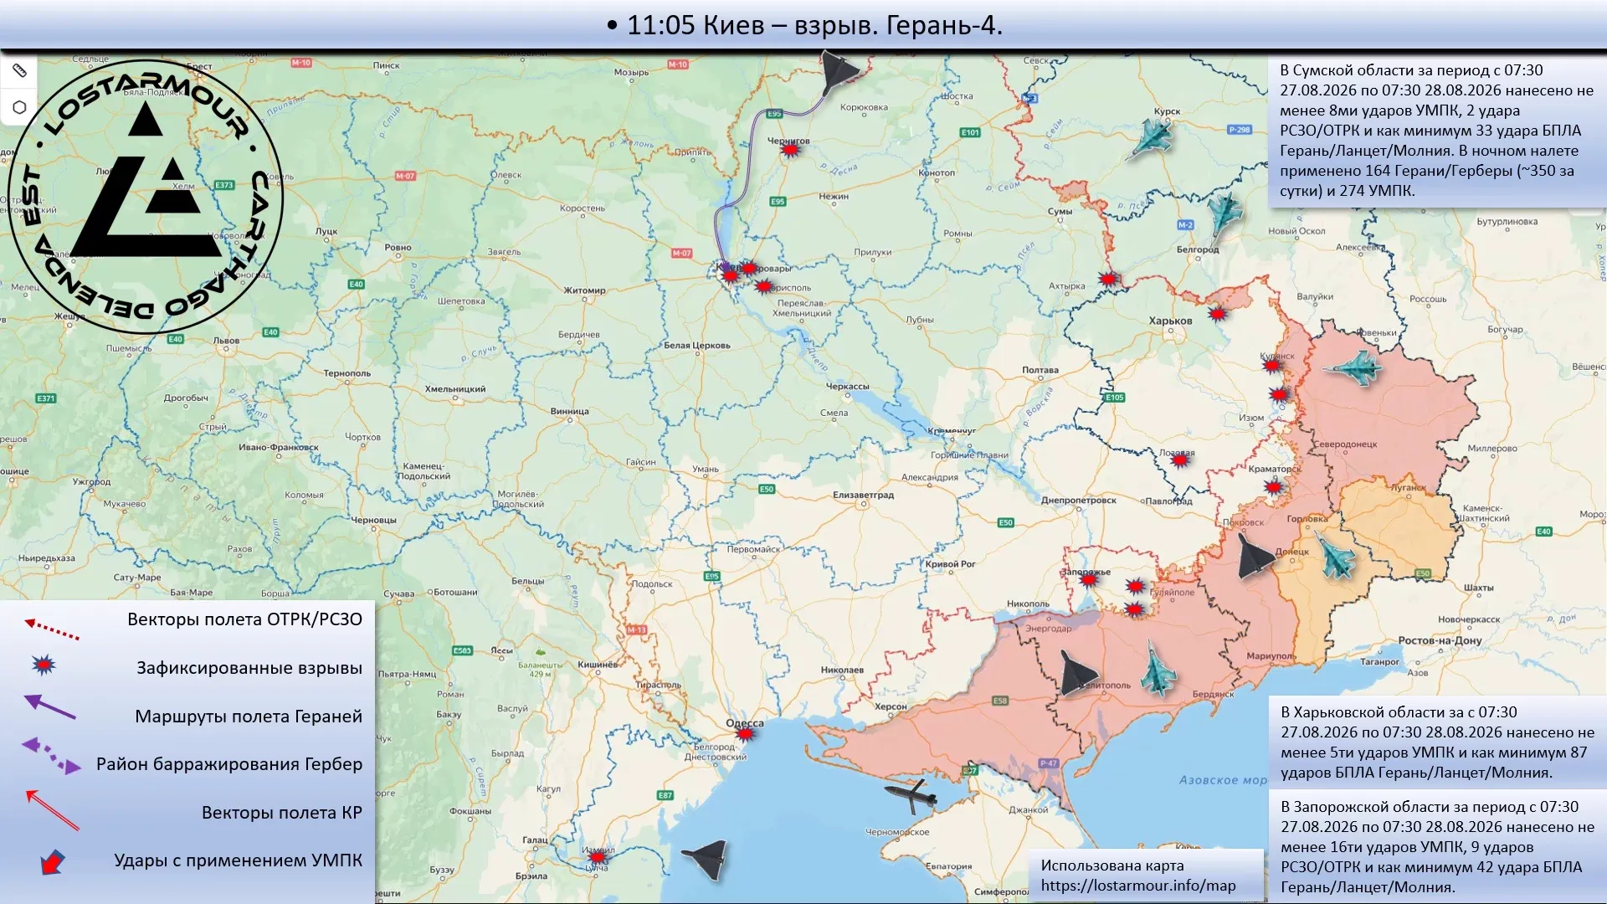Select the ruler measurement tool
The height and width of the screenshot is (904, 1607).
[19, 71]
